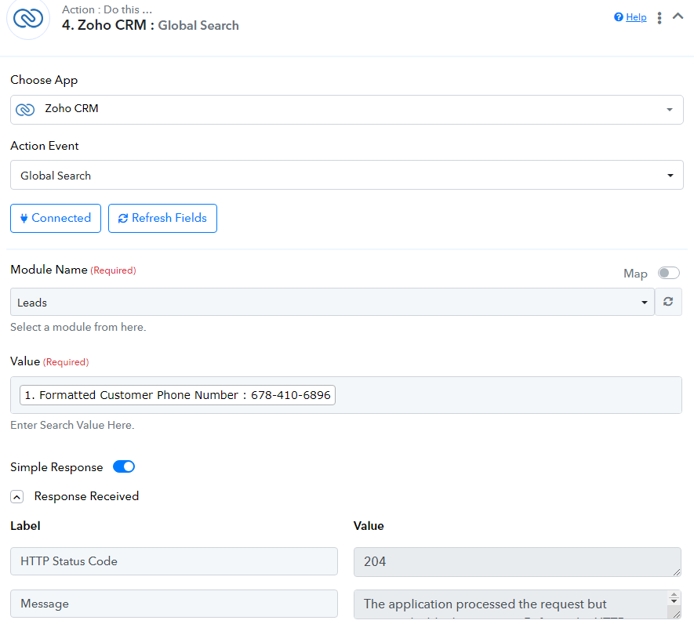694x624 pixels.
Task: Collapse the Zoho CRM step with the chevron
Action: coord(678,16)
